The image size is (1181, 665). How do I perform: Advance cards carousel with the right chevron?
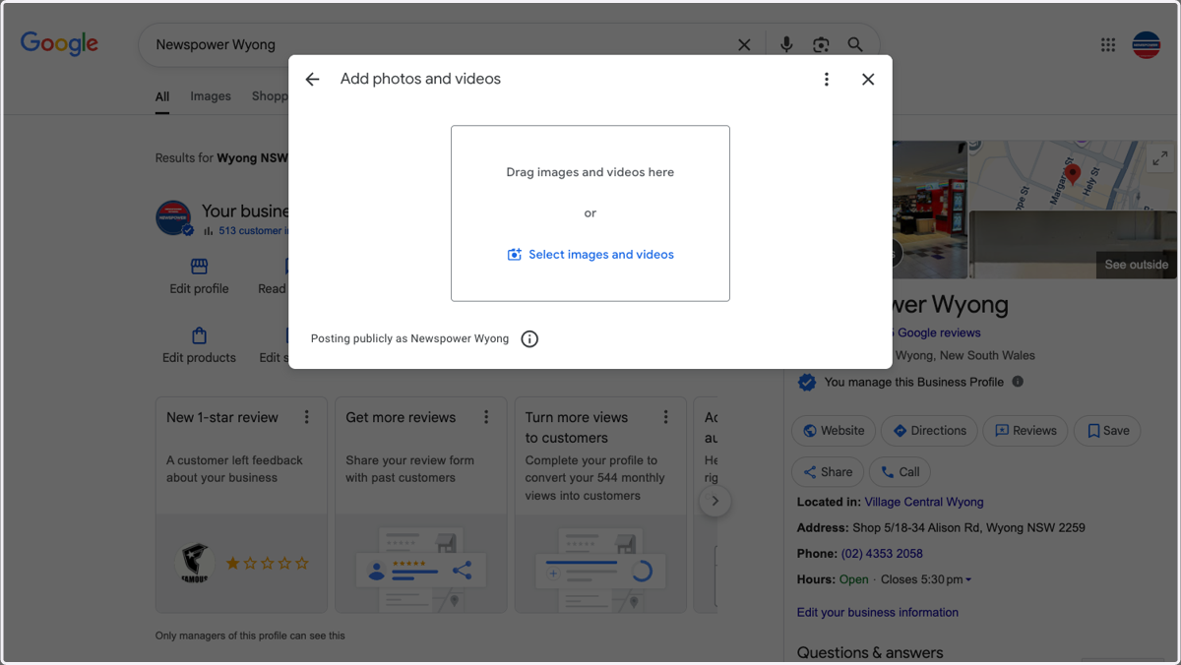point(715,501)
